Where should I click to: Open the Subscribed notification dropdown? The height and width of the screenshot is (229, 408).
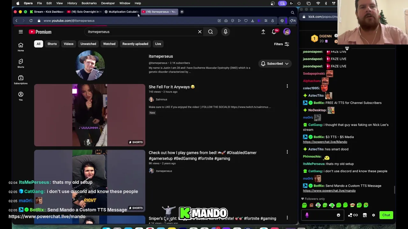point(275,64)
